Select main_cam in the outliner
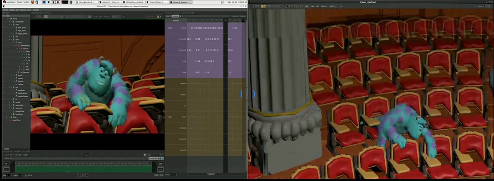The width and height of the screenshot is (494, 181). (x=18, y=108)
